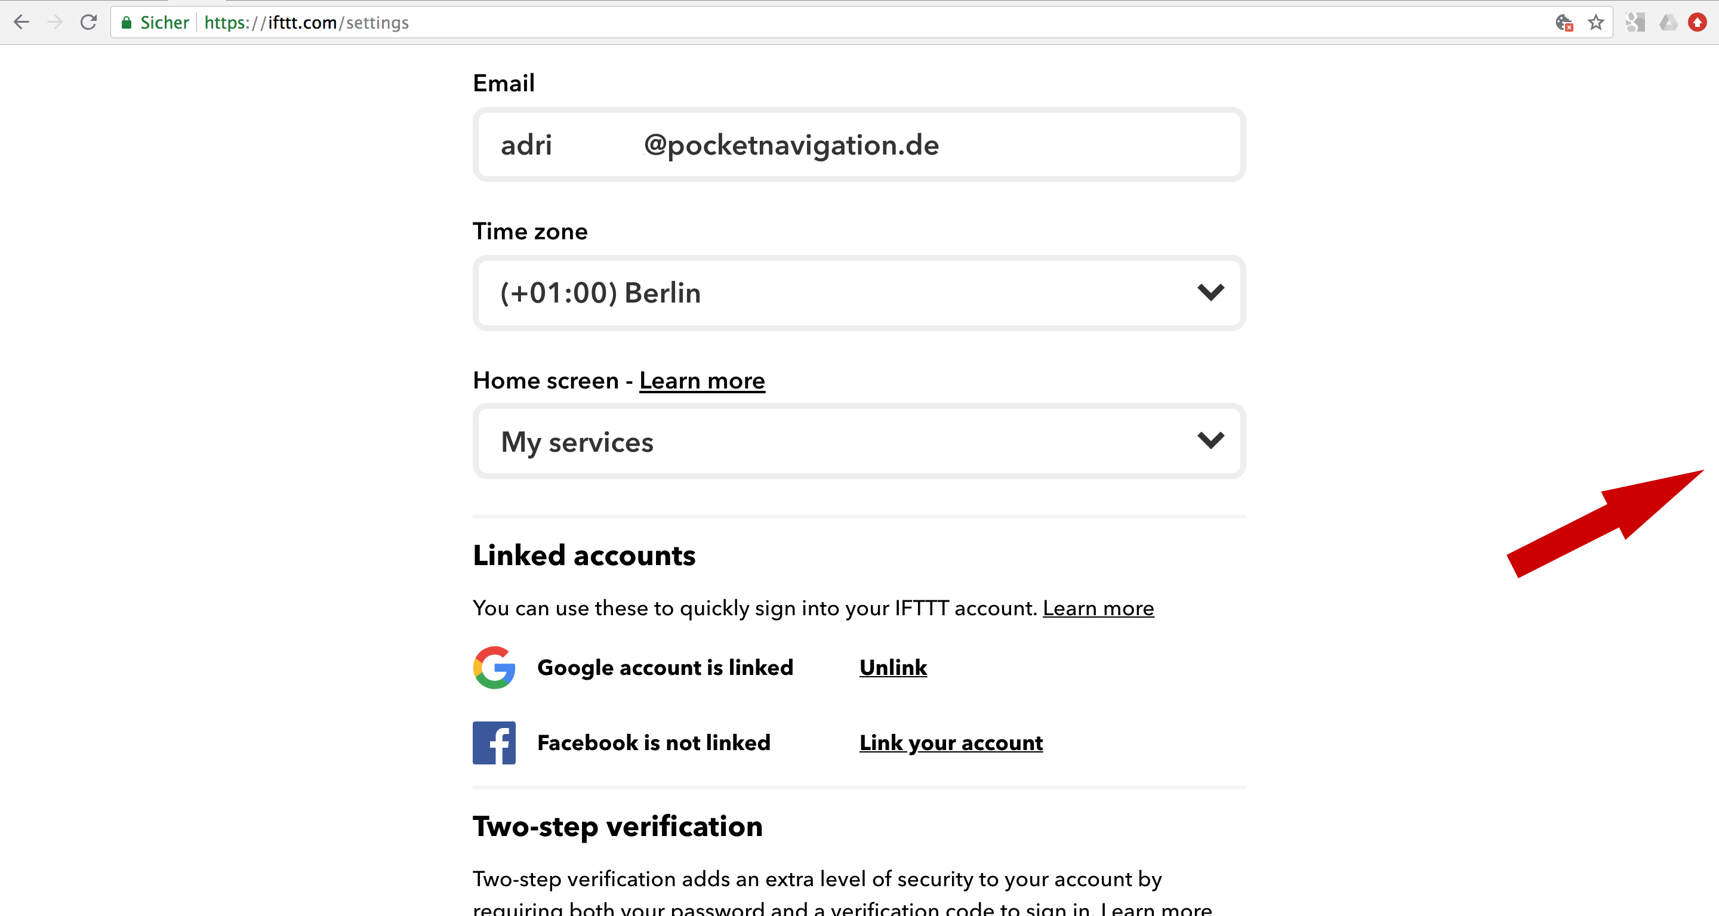Click the Berlin time zone chevron
The width and height of the screenshot is (1719, 916).
(1210, 292)
